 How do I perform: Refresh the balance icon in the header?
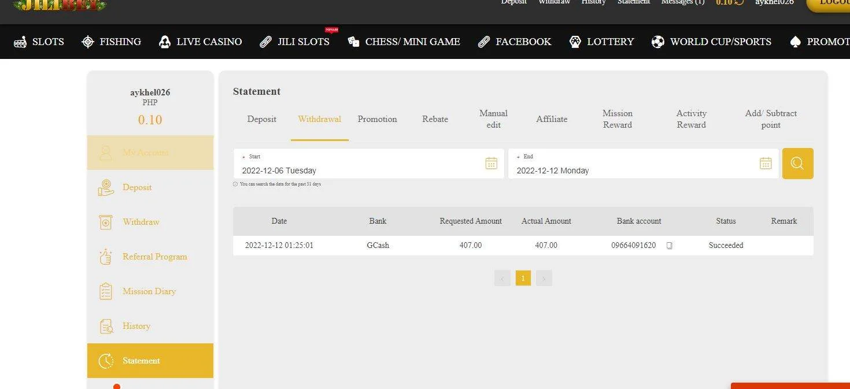739,2
